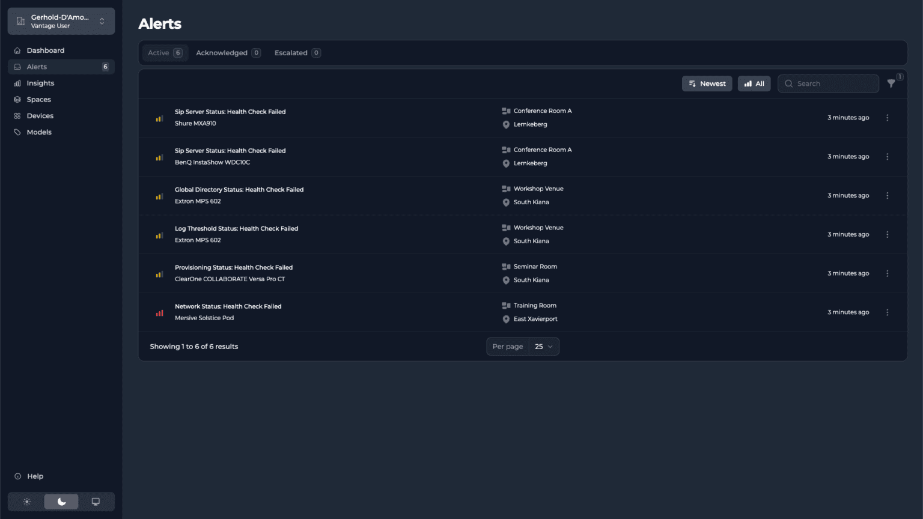Switch to the Escalated tab
This screenshot has width=923, height=519.
click(x=297, y=53)
